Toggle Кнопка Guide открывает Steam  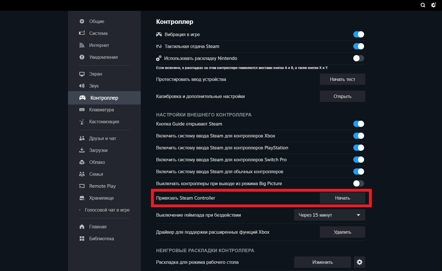pos(359,124)
